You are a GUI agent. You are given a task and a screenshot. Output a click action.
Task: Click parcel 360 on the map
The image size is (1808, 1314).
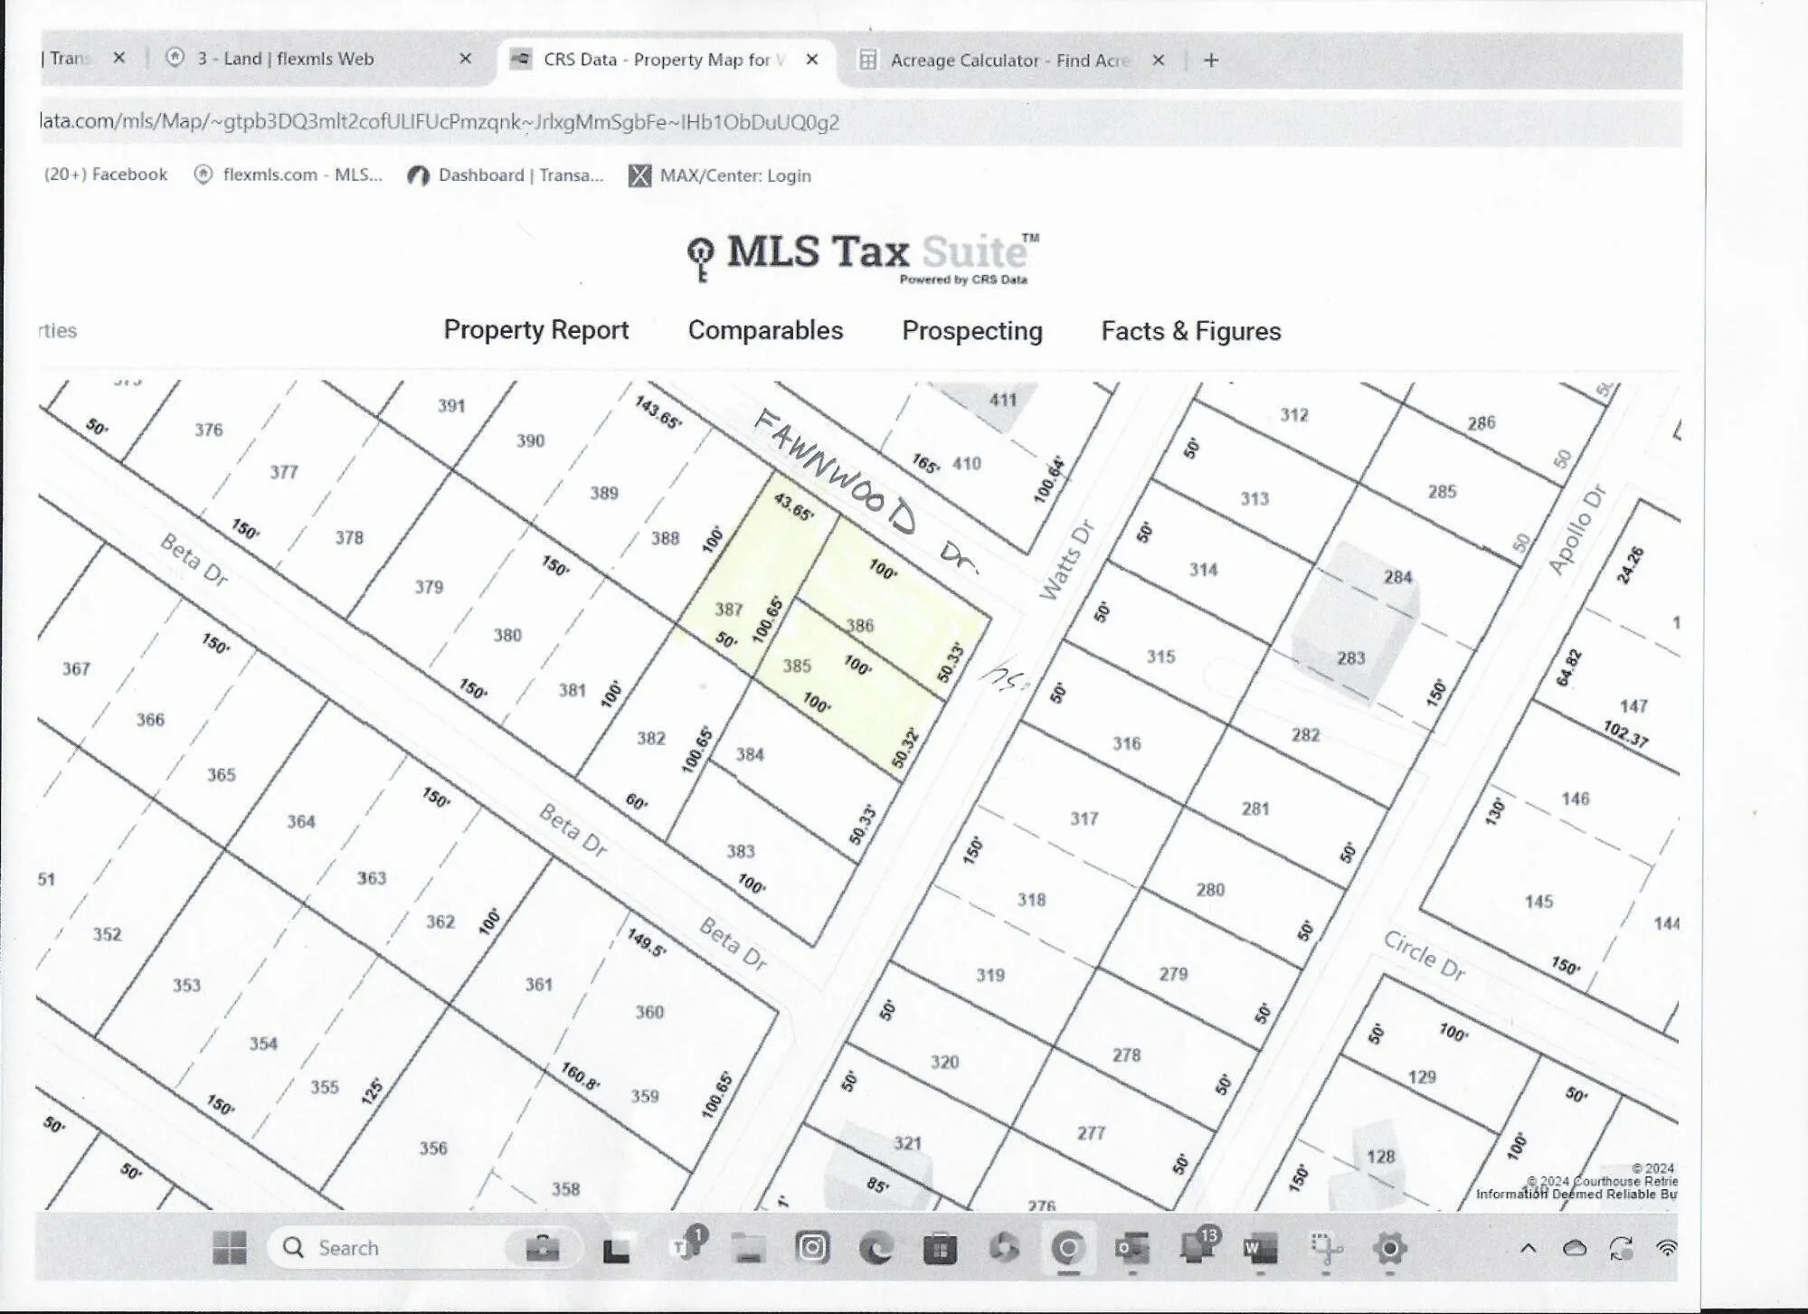point(649,1012)
